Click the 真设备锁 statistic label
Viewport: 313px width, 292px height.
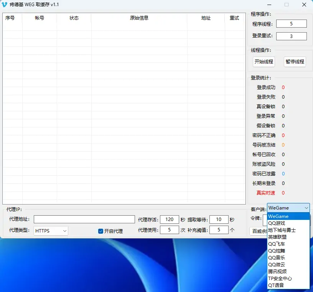[266, 107]
